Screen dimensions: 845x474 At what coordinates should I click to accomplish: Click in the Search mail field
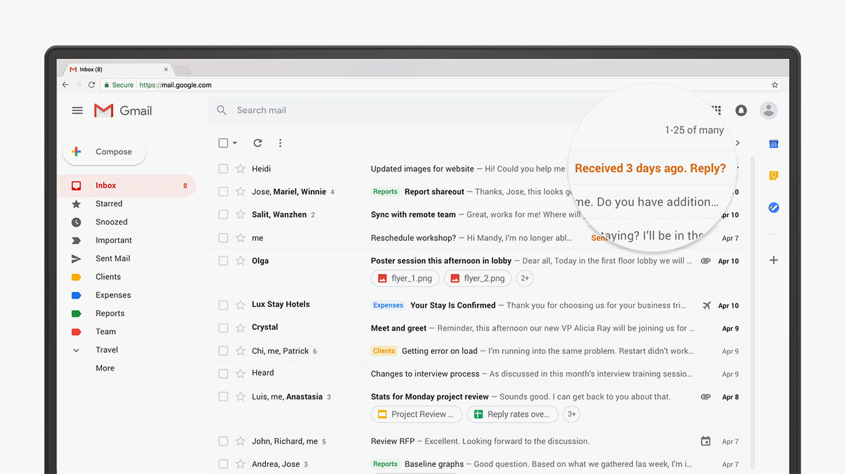pos(390,110)
